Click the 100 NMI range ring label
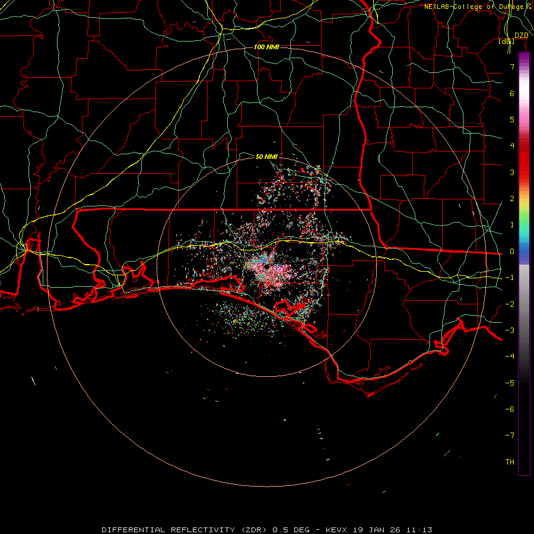The height and width of the screenshot is (534, 534). tap(266, 47)
